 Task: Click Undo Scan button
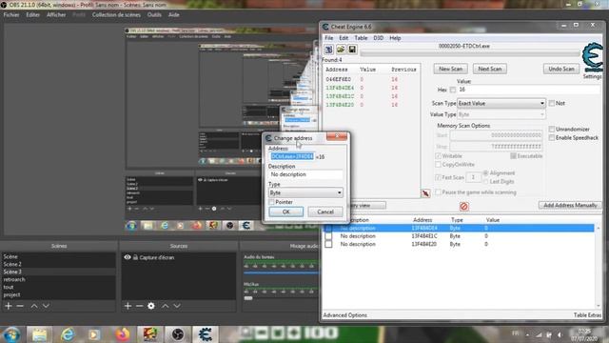click(561, 69)
